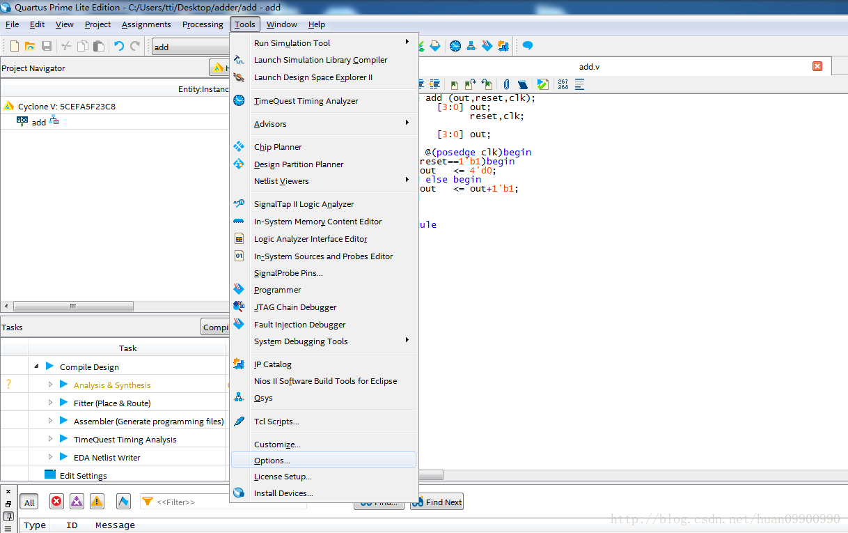This screenshot has height=533, width=848.
Task: Open TimeQuest clock icon in main toolbar
Action: coord(455,46)
